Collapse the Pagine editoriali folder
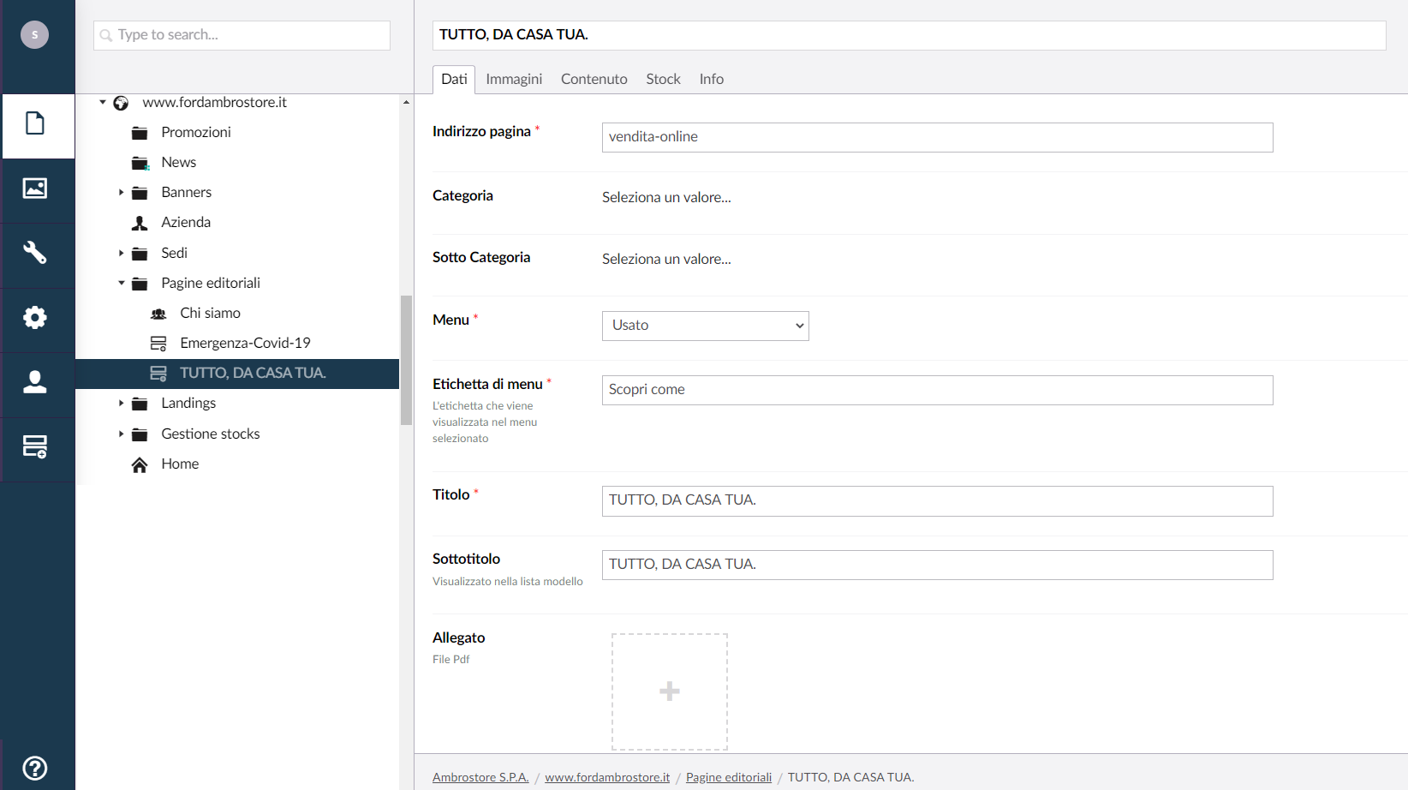This screenshot has width=1408, height=790. coord(122,283)
